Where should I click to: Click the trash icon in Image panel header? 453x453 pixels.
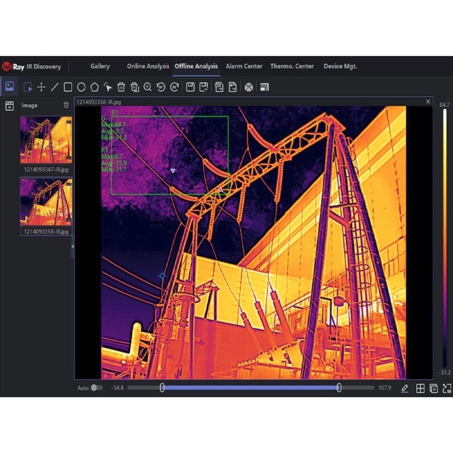click(66, 105)
